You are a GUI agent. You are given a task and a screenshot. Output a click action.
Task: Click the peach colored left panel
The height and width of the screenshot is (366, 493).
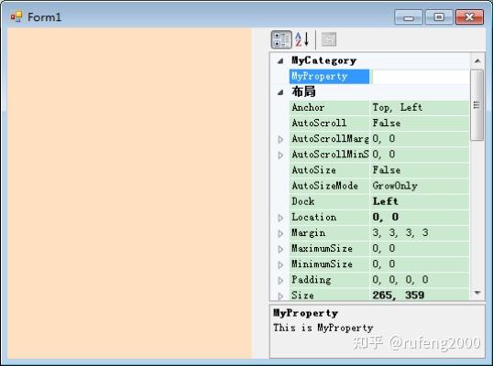click(x=129, y=193)
